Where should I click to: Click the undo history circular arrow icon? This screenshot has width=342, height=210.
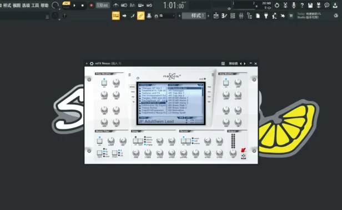coord(277,5)
